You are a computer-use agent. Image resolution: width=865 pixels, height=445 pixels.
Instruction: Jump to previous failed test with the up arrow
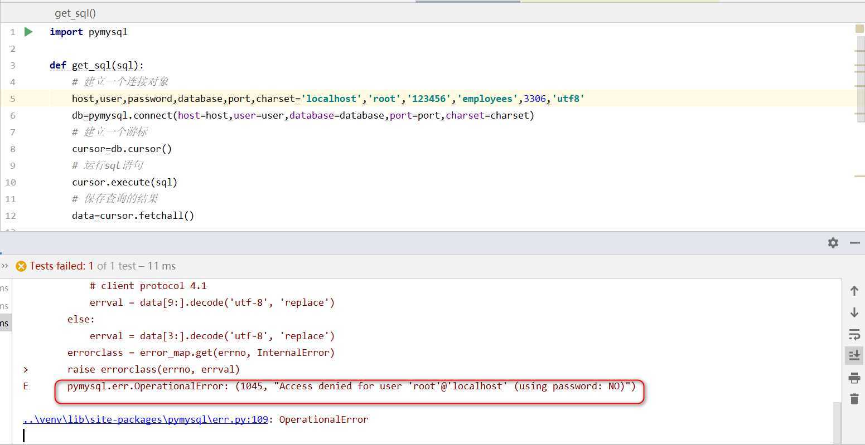(x=854, y=291)
